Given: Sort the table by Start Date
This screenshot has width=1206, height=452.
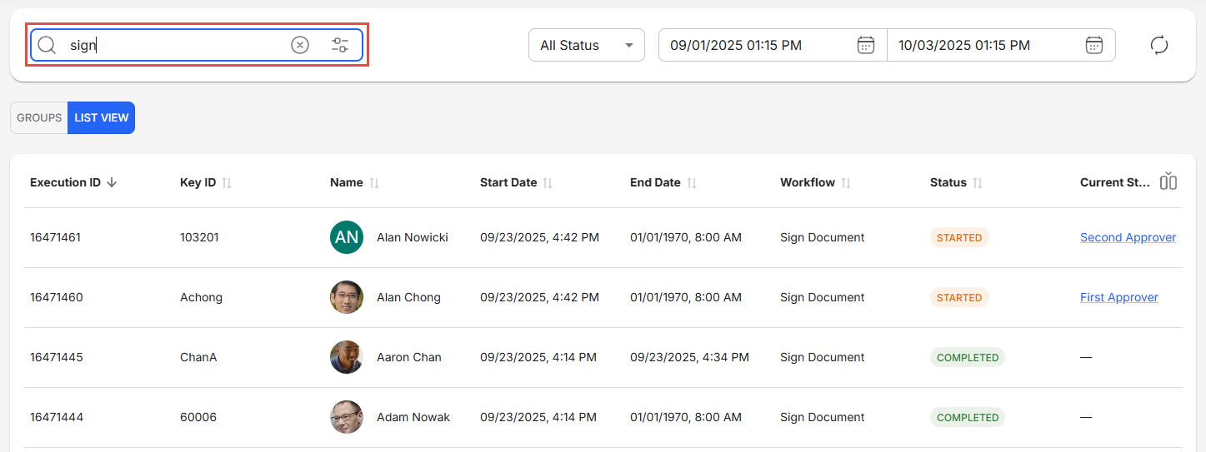Looking at the screenshot, I should (x=548, y=182).
